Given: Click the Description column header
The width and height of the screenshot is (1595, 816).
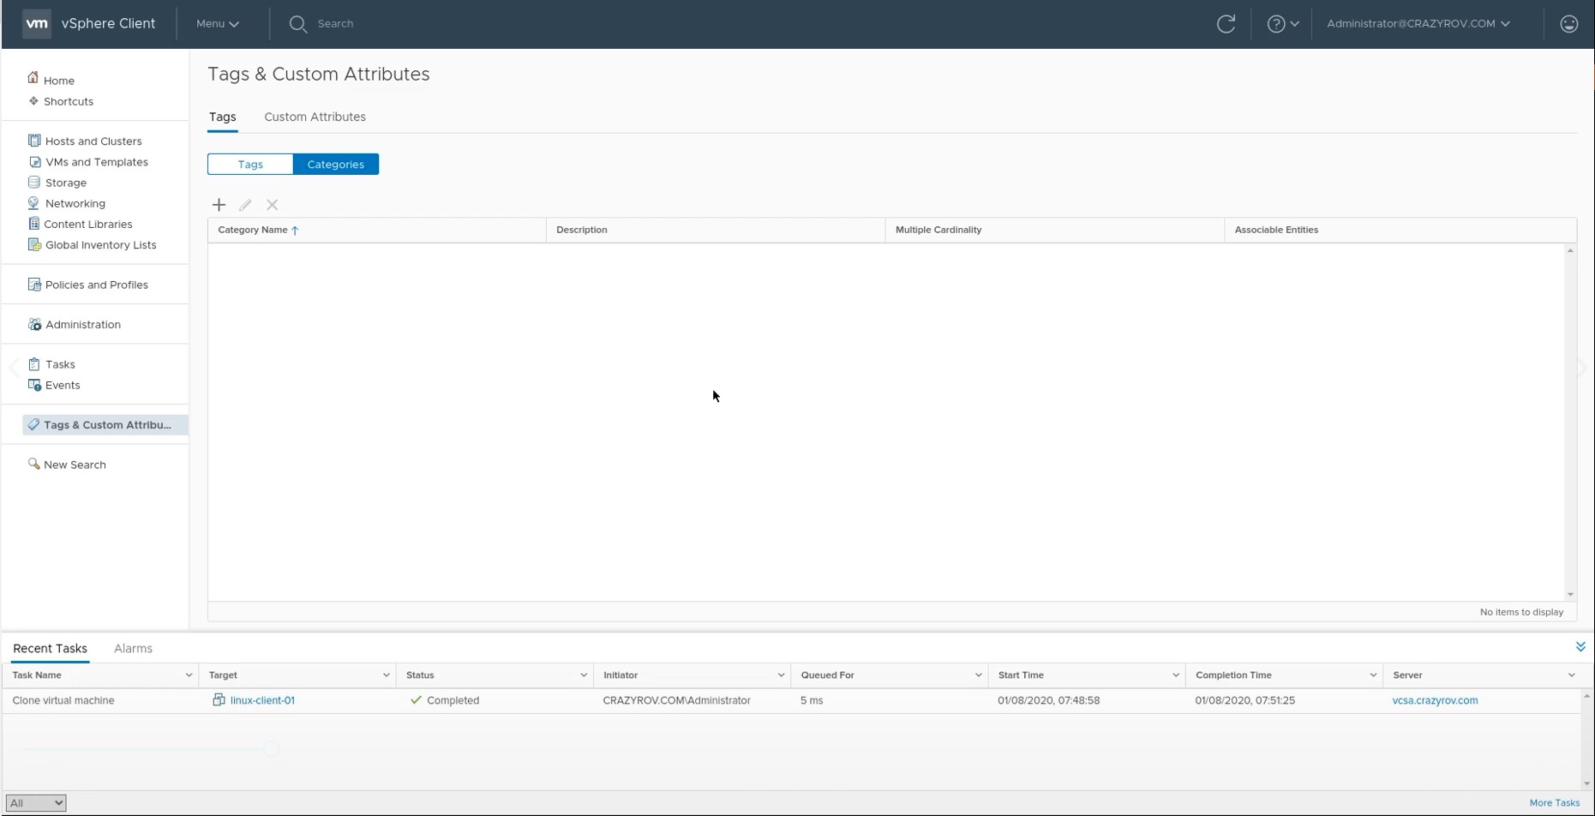Looking at the screenshot, I should [582, 230].
